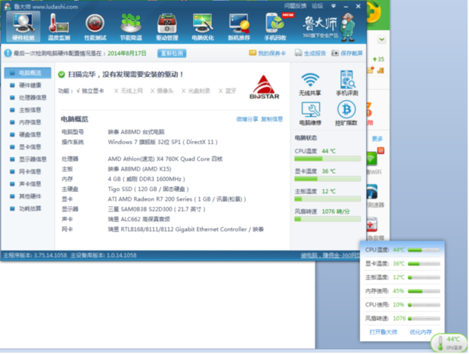Click the 2014年8月17日 last scan date

pyautogui.click(x=127, y=54)
